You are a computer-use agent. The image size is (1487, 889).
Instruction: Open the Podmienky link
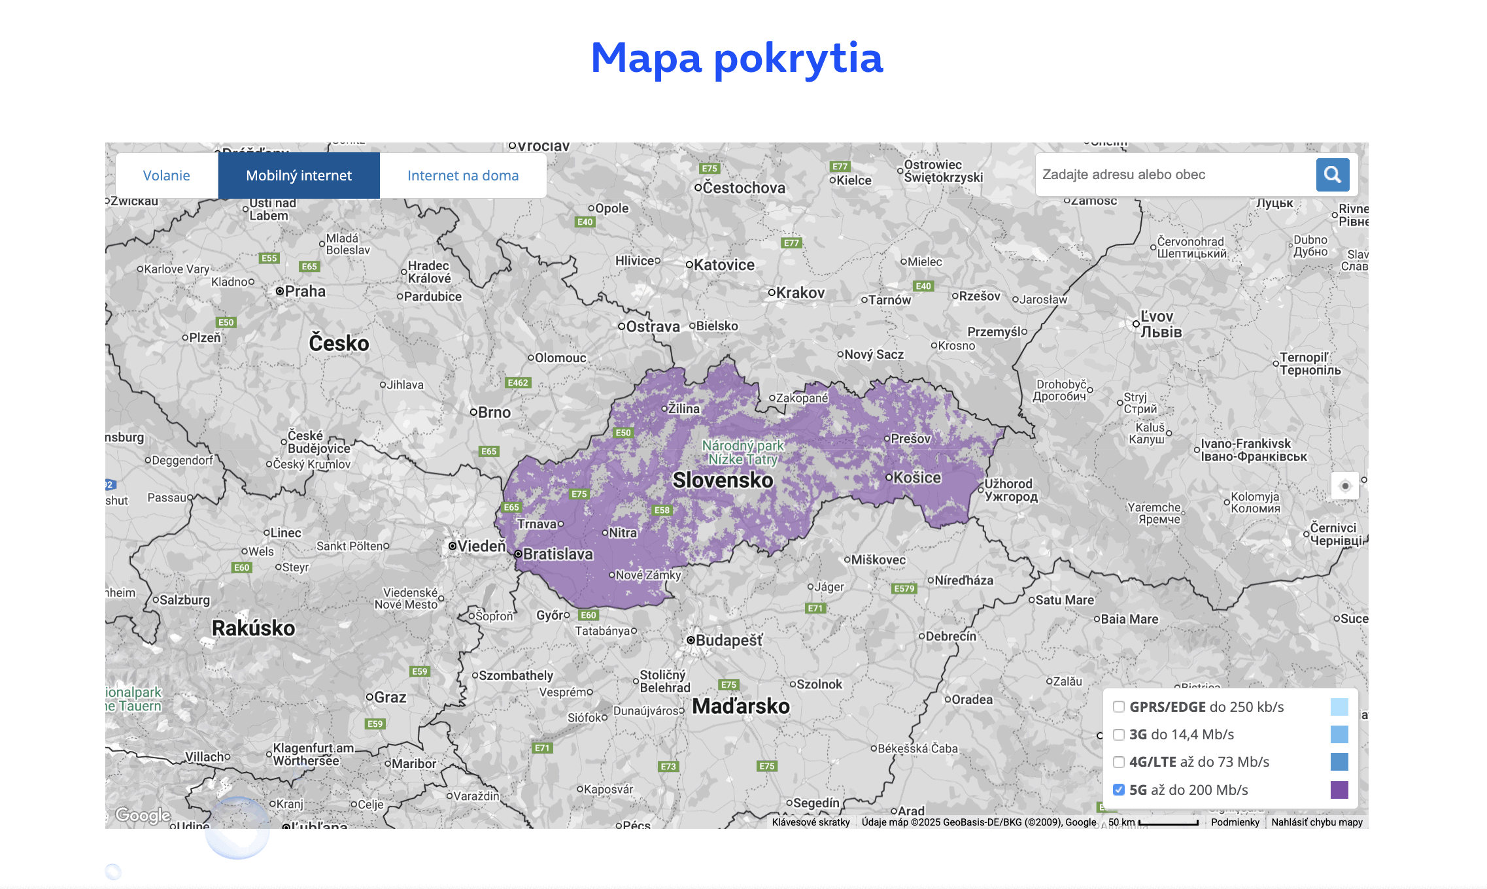[x=1235, y=822]
